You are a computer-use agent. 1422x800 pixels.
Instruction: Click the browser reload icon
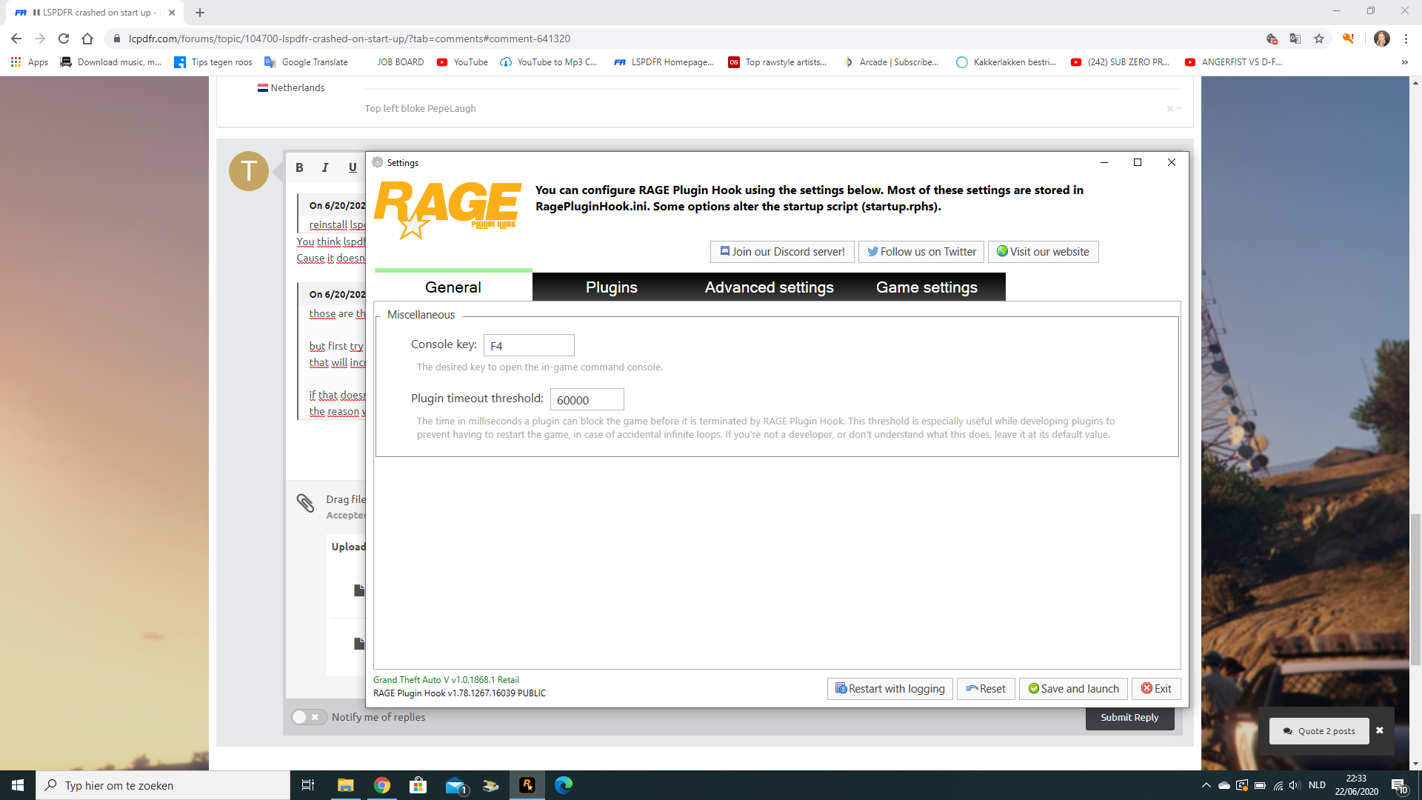[64, 39]
